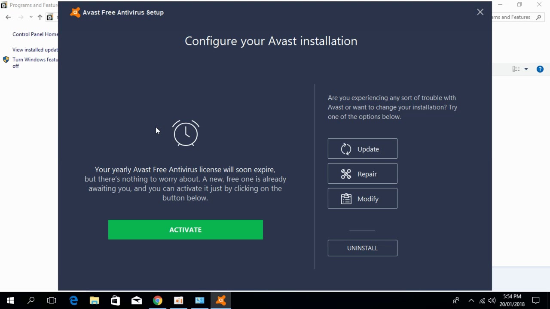550x309 pixels.
Task: Open Microsoft Store from the taskbar
Action: click(x=116, y=300)
